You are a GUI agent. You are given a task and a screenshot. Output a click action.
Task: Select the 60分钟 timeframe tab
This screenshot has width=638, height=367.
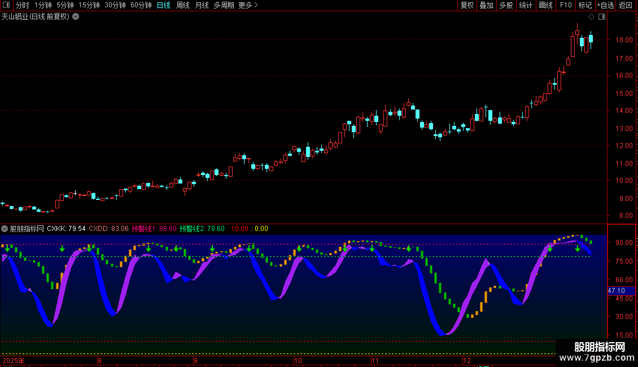pos(141,5)
